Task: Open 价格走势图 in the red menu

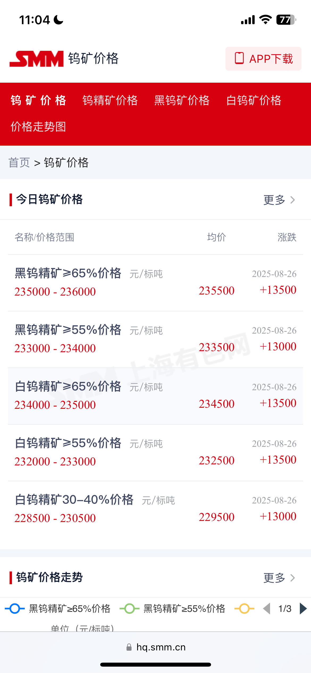Action: 38,127
